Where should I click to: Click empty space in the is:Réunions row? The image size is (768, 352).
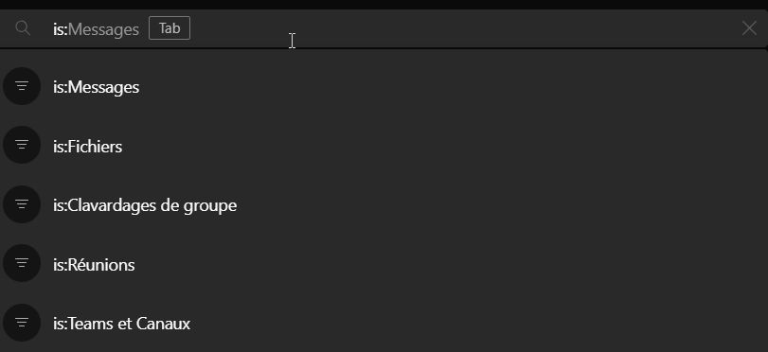[440, 265]
